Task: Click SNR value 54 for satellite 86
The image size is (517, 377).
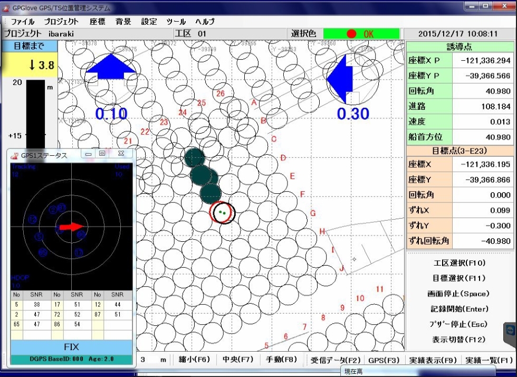Action: [x=77, y=324]
